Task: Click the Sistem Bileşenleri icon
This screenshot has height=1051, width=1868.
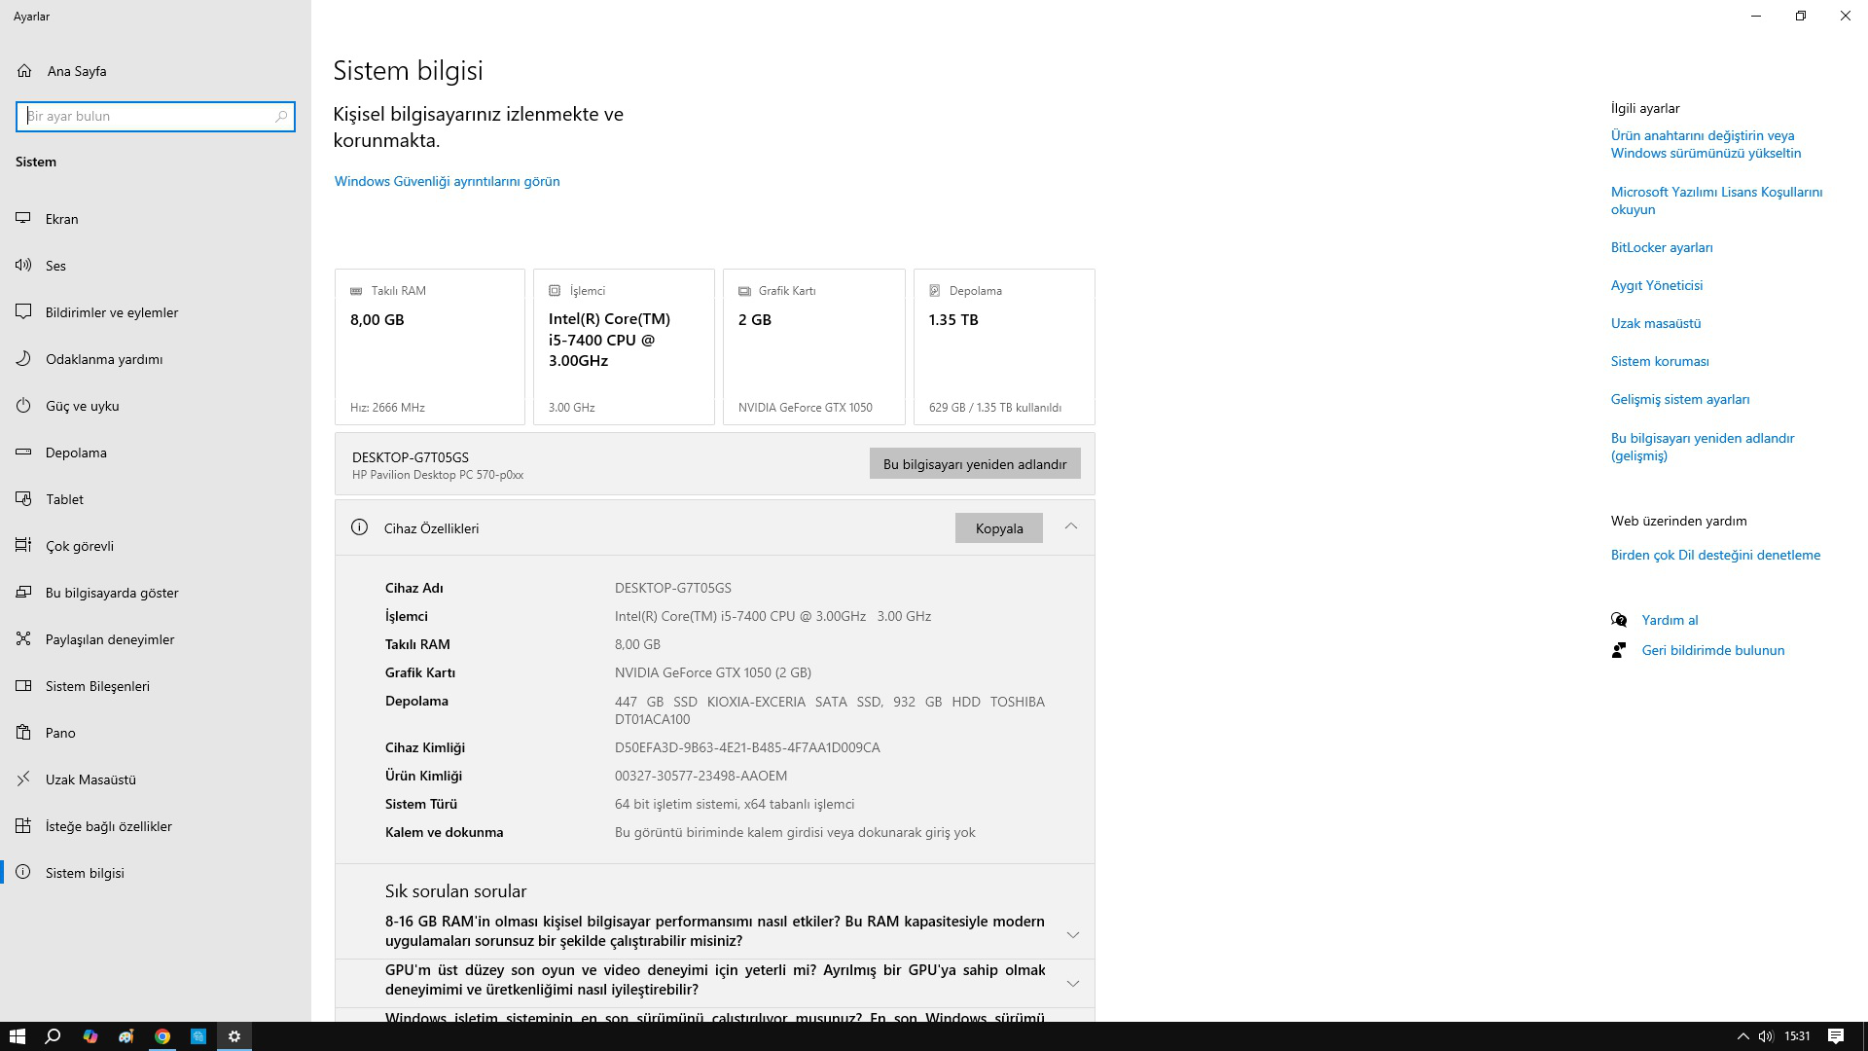Action: 23,685
